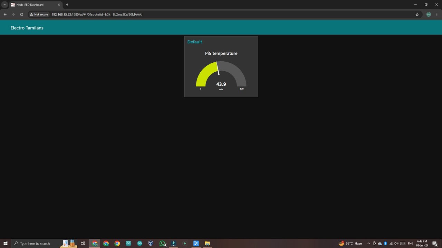Click the Default group heading
This screenshot has width=442, height=248.
pos(195,42)
